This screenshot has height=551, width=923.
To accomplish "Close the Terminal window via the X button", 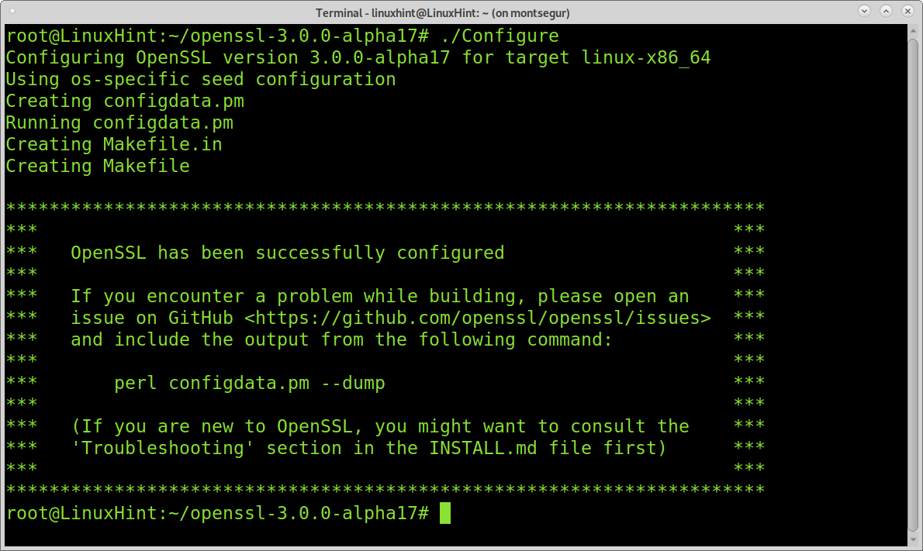I will click(907, 11).
